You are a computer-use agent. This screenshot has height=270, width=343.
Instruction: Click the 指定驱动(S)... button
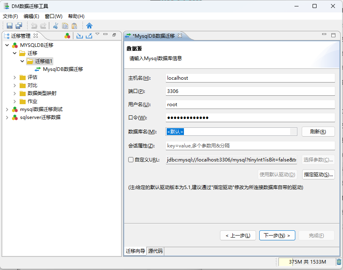click(x=318, y=175)
